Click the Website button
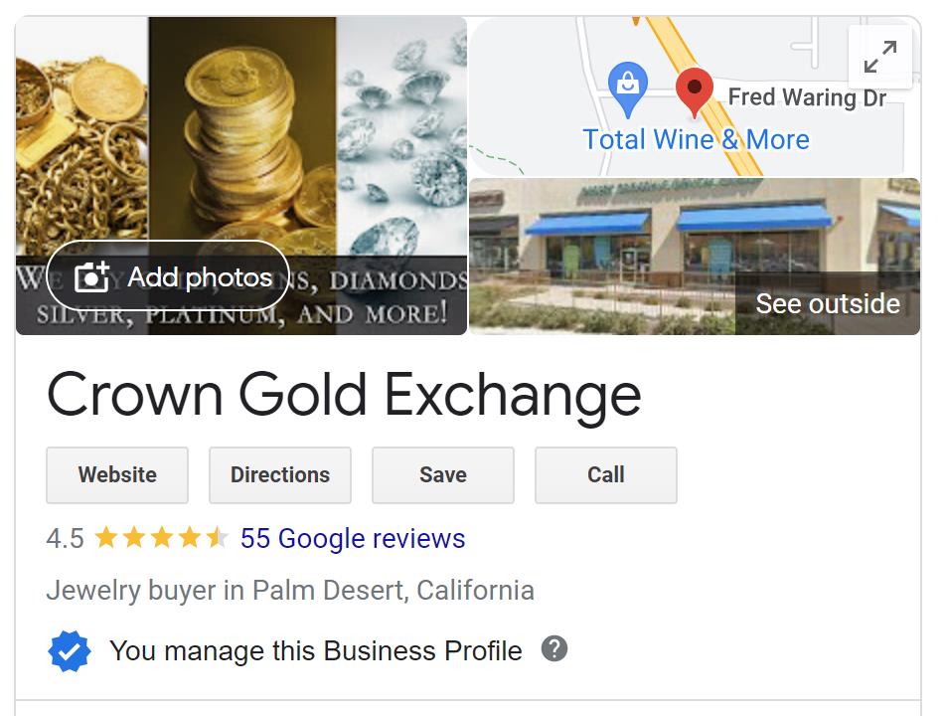 click(x=116, y=474)
